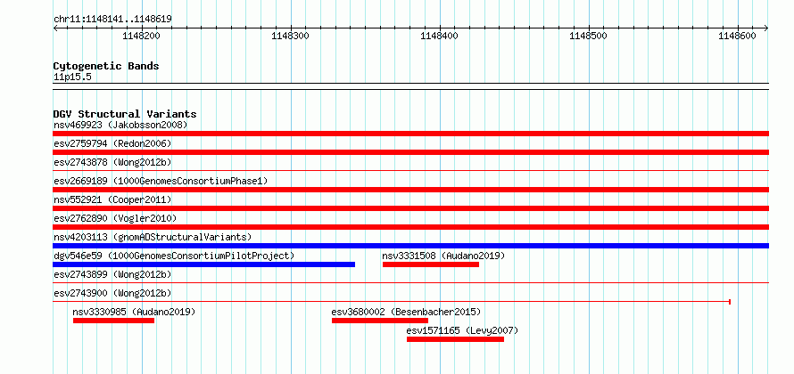Open nsv4203113 (gnomADStructuralVariants) label

click(153, 237)
